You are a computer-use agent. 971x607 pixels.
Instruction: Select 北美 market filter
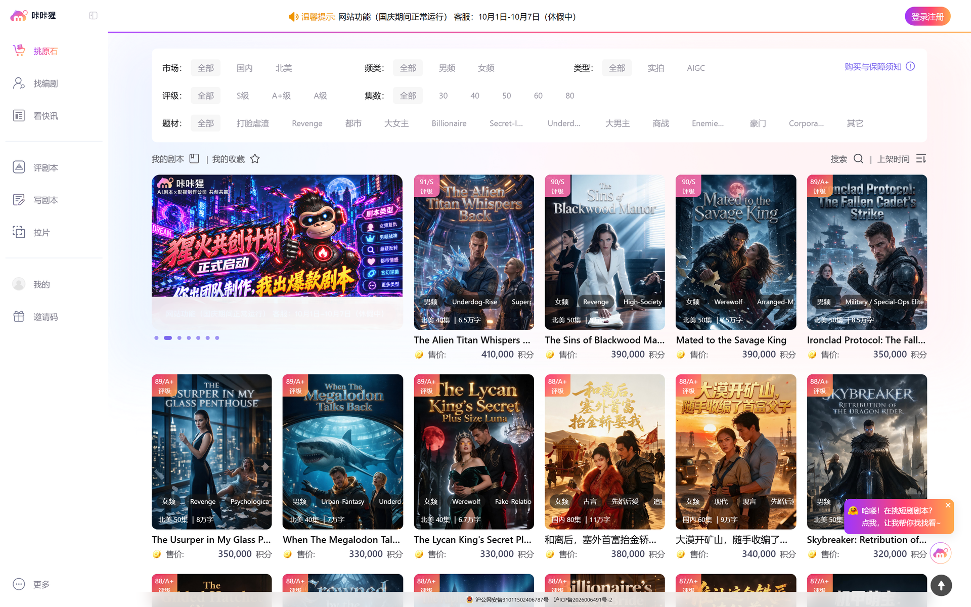tap(284, 68)
